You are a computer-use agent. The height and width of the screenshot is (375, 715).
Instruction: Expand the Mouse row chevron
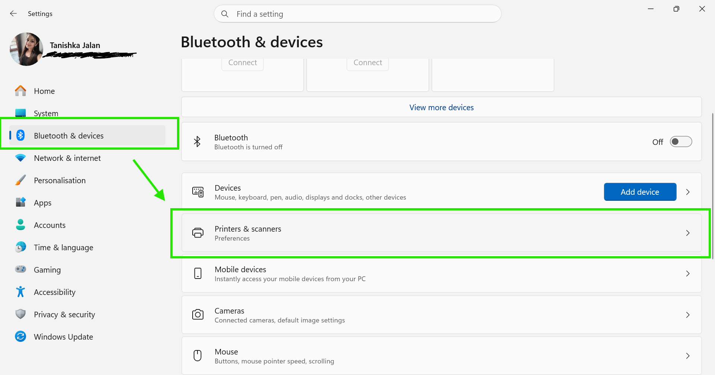[x=688, y=356]
